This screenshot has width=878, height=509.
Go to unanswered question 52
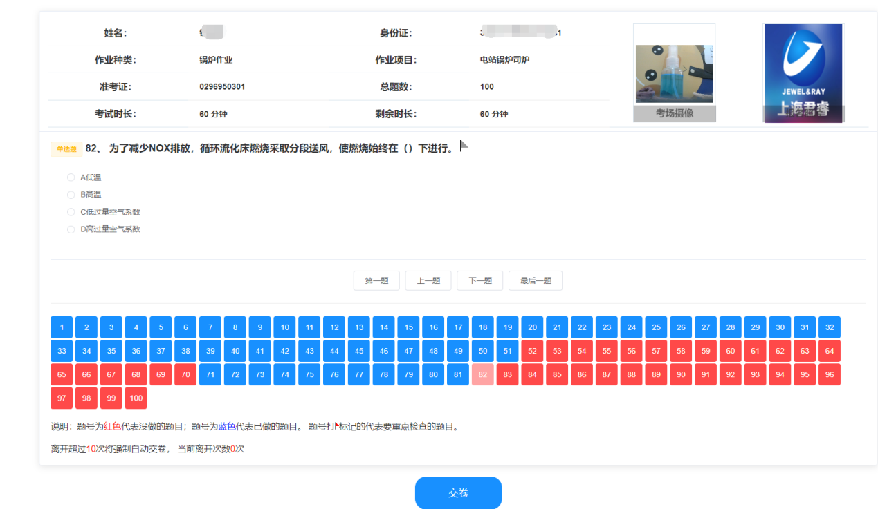point(532,351)
